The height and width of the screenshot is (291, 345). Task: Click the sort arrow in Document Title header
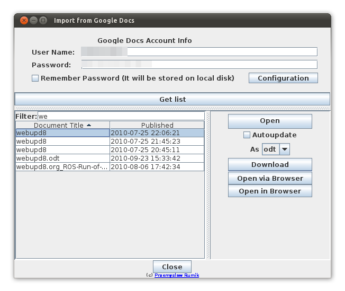tap(89, 125)
